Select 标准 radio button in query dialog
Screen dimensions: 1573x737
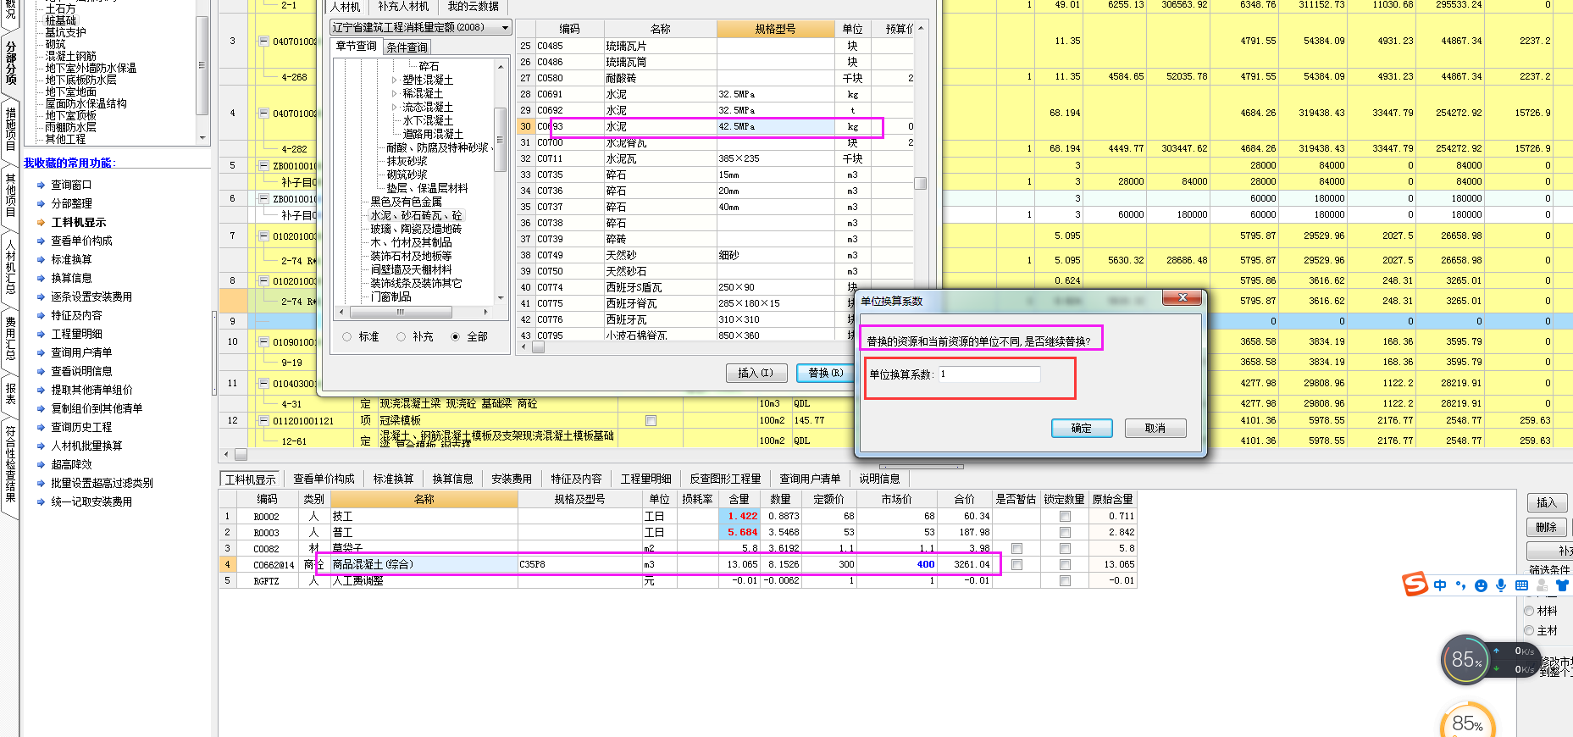[x=347, y=337]
